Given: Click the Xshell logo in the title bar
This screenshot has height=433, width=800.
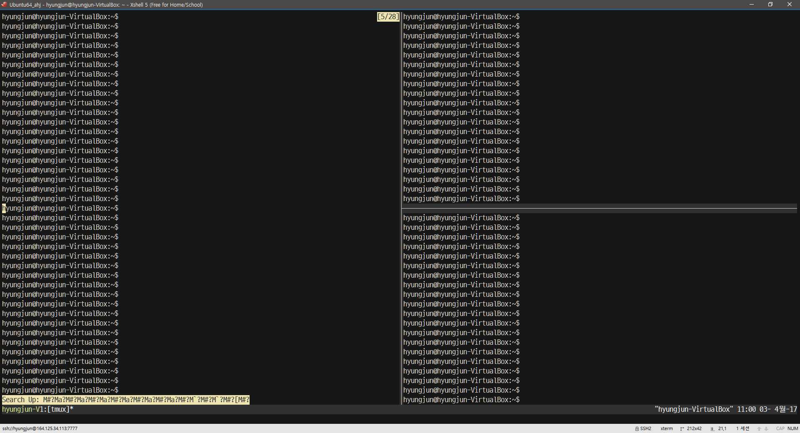Looking at the screenshot, I should point(4,5).
